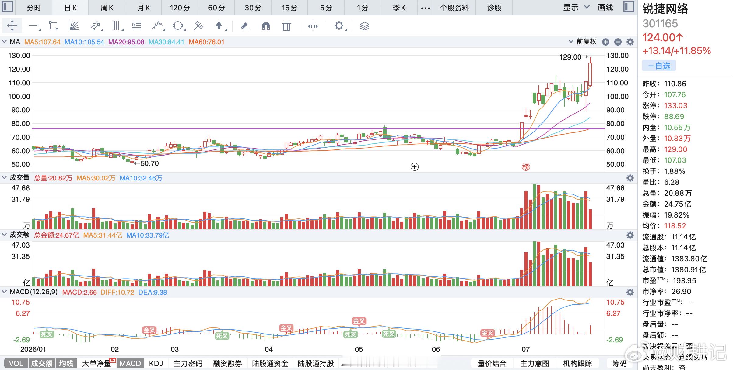Collapse the MA indicator panel chevron

[4, 42]
